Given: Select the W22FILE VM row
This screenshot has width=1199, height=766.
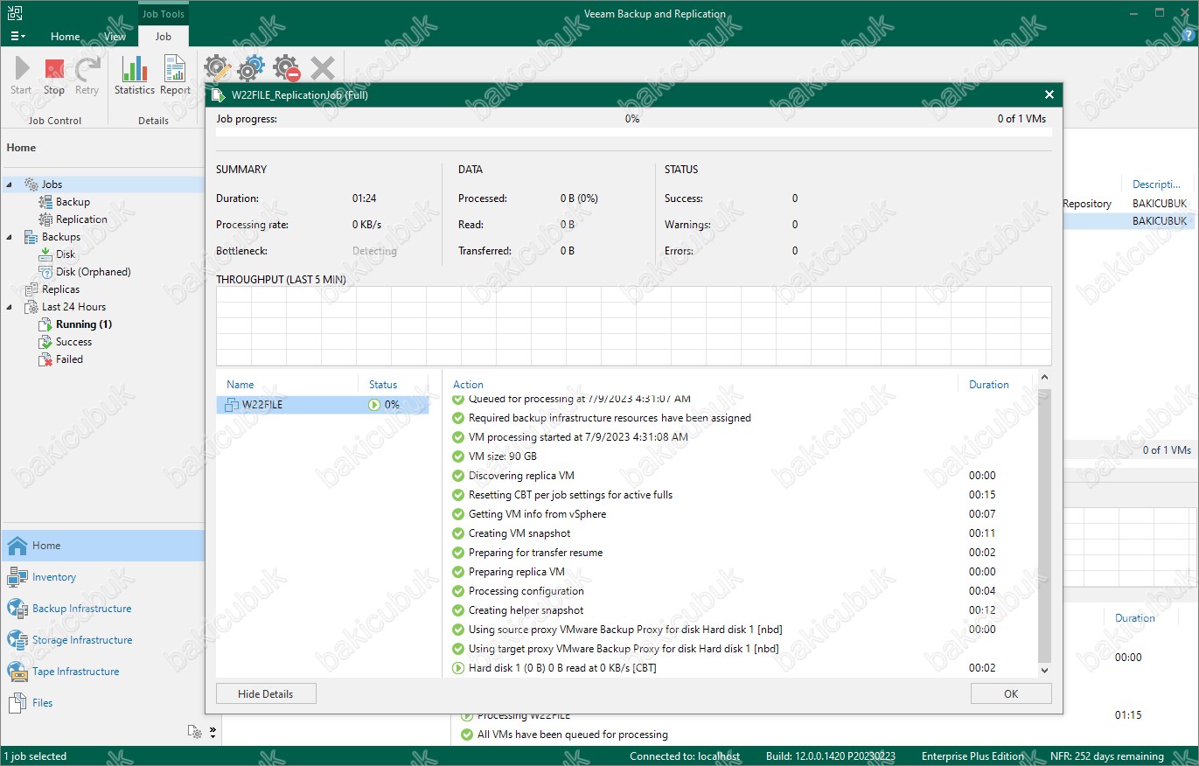Looking at the screenshot, I should pyautogui.click(x=323, y=405).
